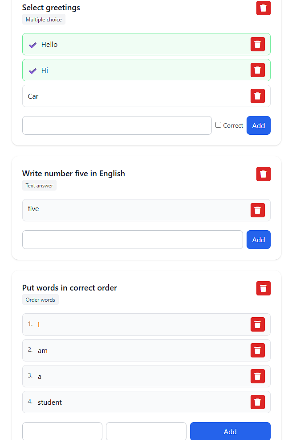Delete the word 'student' from list
This screenshot has height=440, width=284.
(257, 402)
